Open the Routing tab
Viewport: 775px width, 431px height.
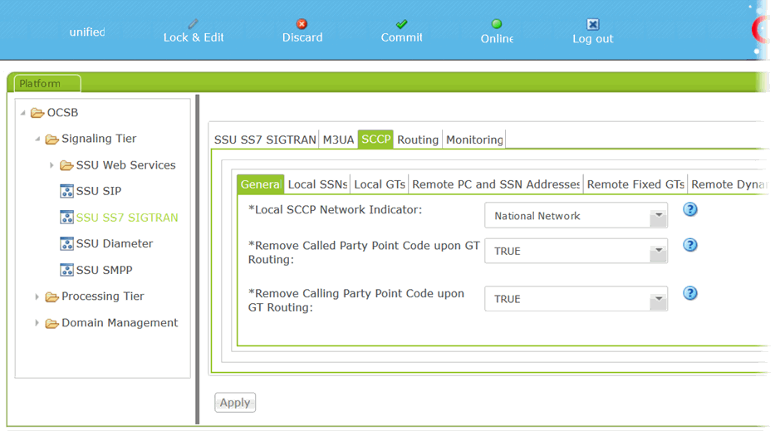(418, 140)
